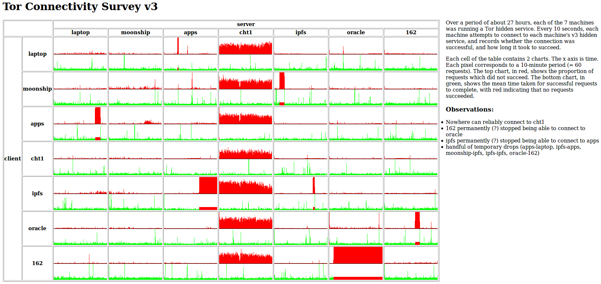Open the chart for client ipfs to server apps
This screenshot has width=601, height=284.
(190, 193)
